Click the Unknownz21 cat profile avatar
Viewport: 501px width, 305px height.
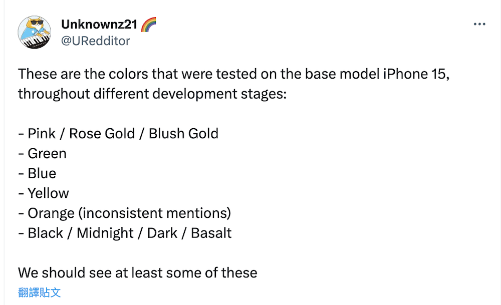point(35,32)
